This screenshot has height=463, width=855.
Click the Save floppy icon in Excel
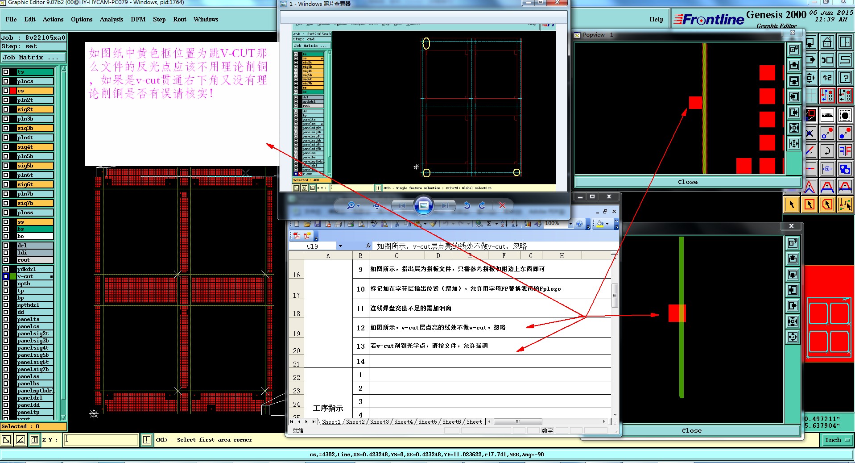(x=318, y=224)
